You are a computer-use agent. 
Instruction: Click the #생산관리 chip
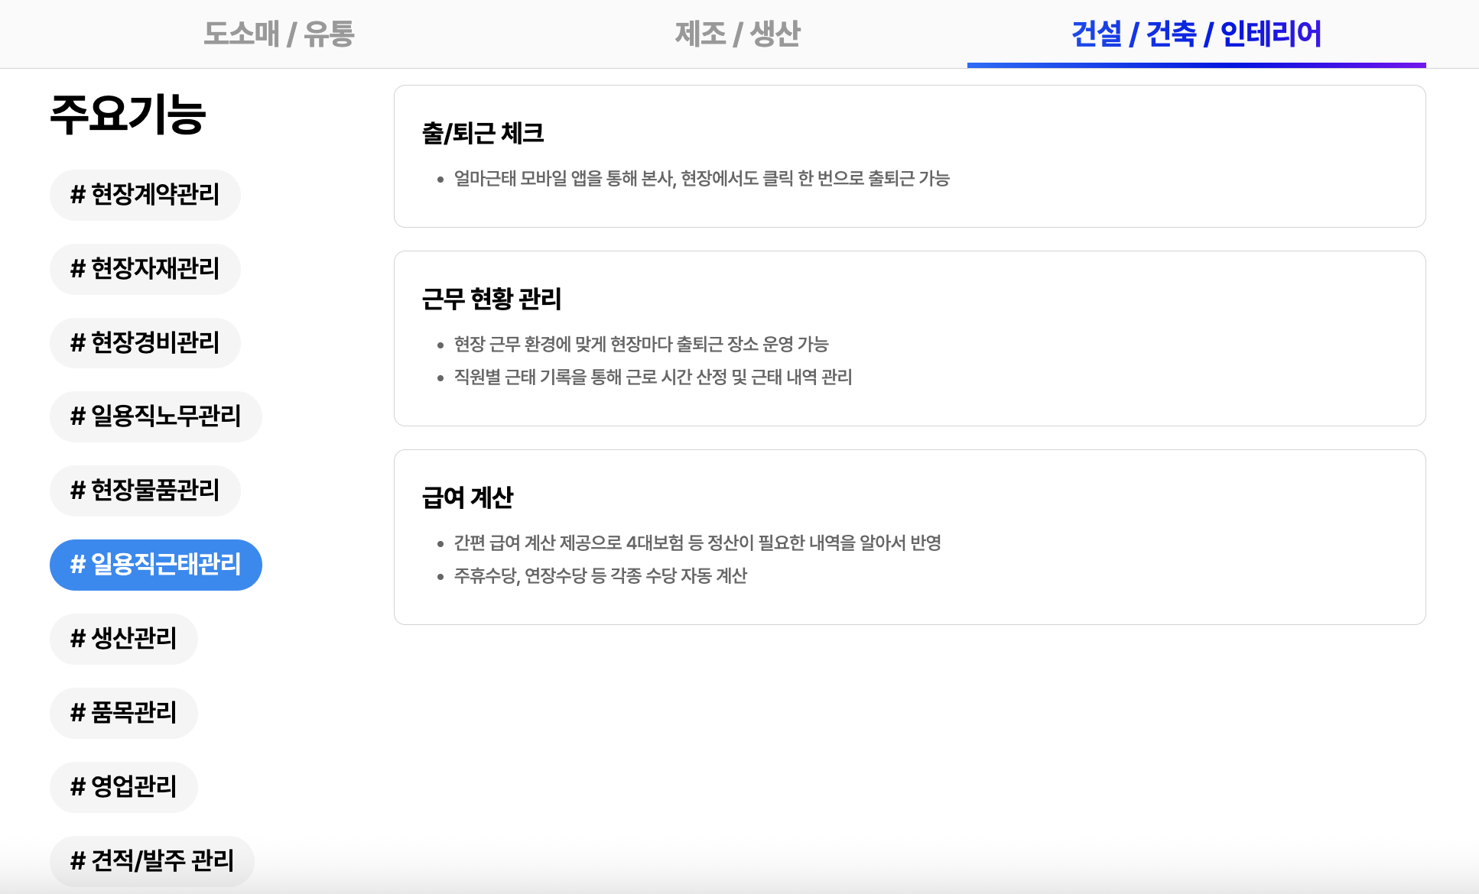[x=123, y=639]
